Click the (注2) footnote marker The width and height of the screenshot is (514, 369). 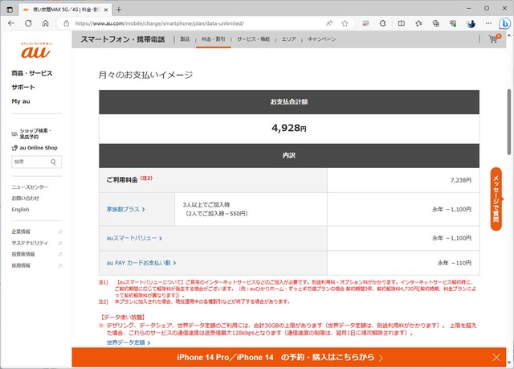point(146,178)
